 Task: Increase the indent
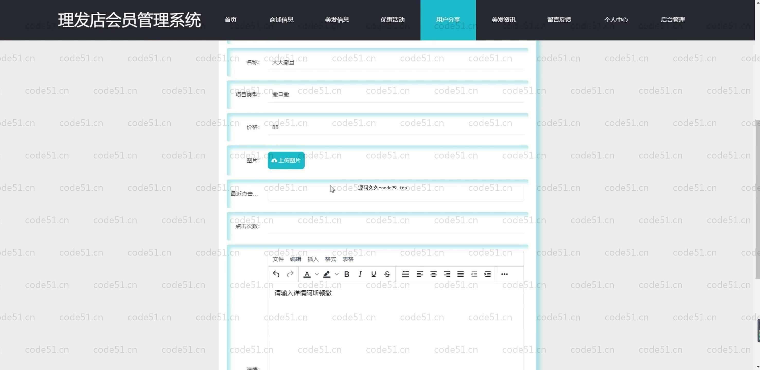click(x=488, y=274)
